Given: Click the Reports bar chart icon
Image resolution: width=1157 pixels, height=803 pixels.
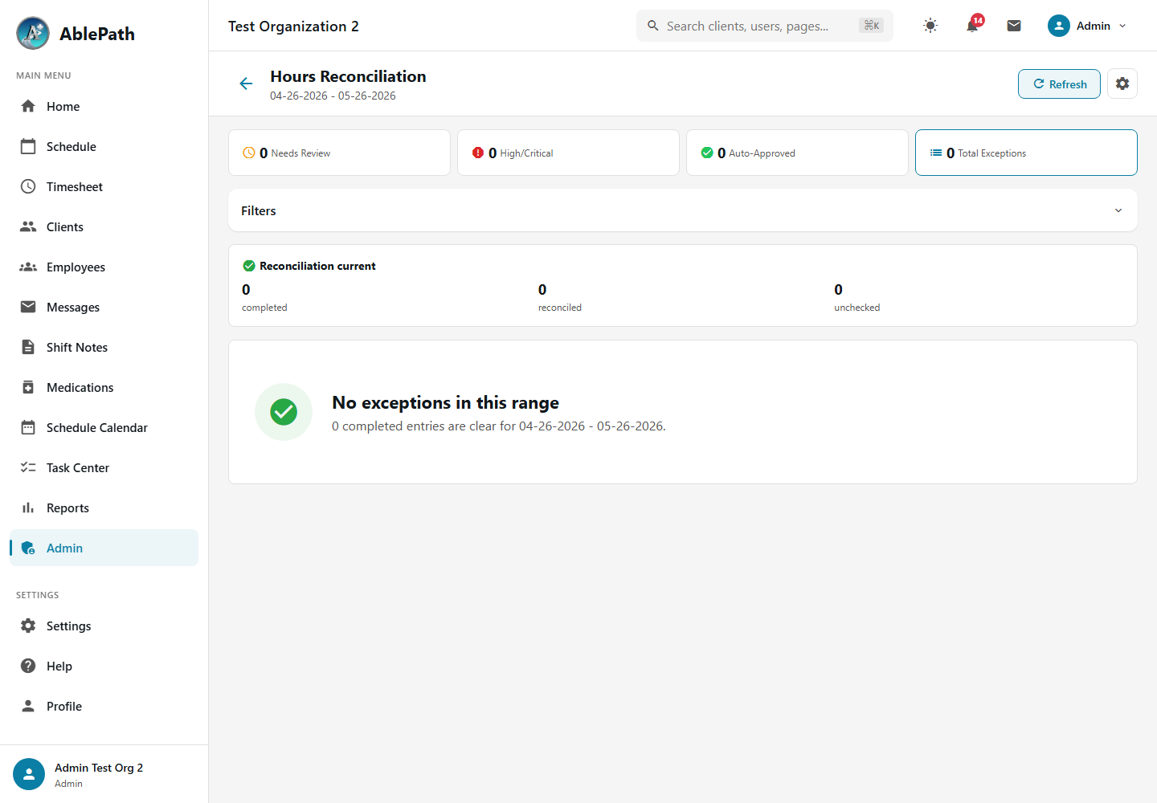Looking at the screenshot, I should point(28,507).
